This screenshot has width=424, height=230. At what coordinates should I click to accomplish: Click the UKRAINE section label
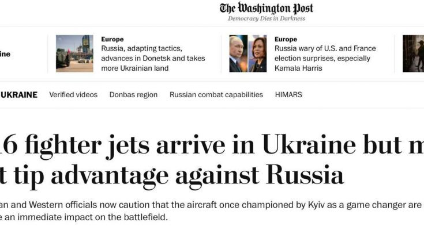pyautogui.click(x=18, y=95)
